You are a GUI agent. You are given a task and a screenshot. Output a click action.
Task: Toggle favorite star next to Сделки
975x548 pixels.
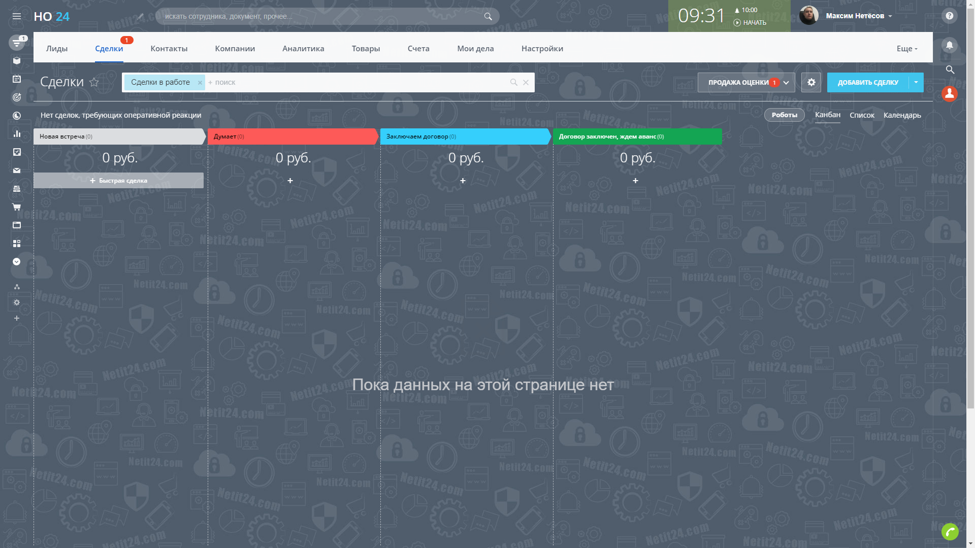pyautogui.click(x=94, y=82)
